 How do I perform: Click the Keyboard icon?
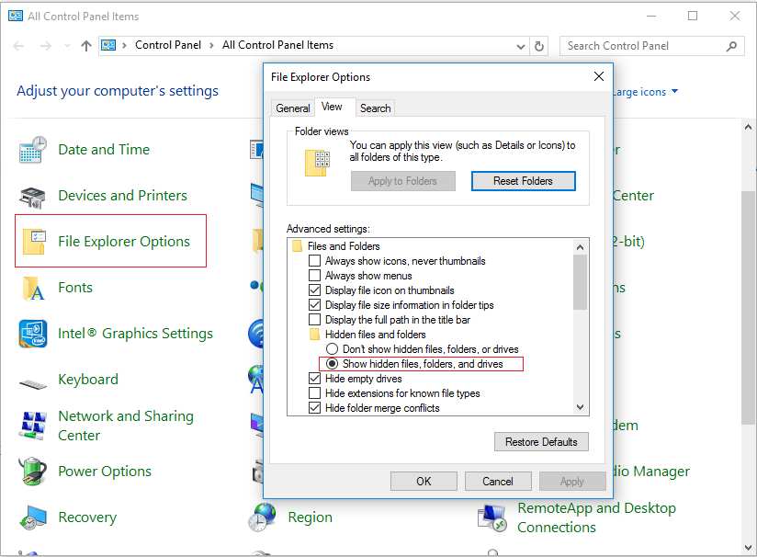33,380
